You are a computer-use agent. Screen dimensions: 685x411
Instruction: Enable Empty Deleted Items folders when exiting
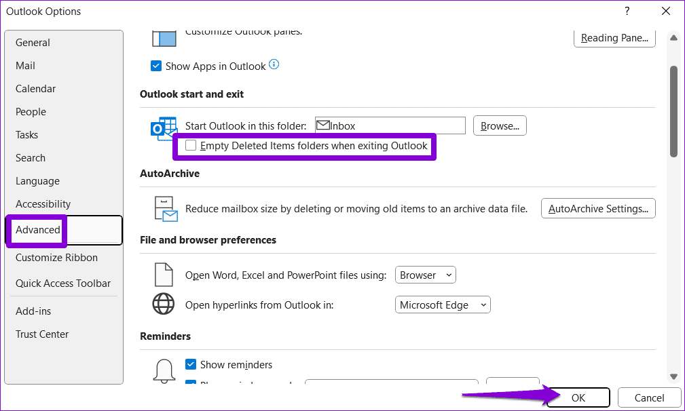191,145
